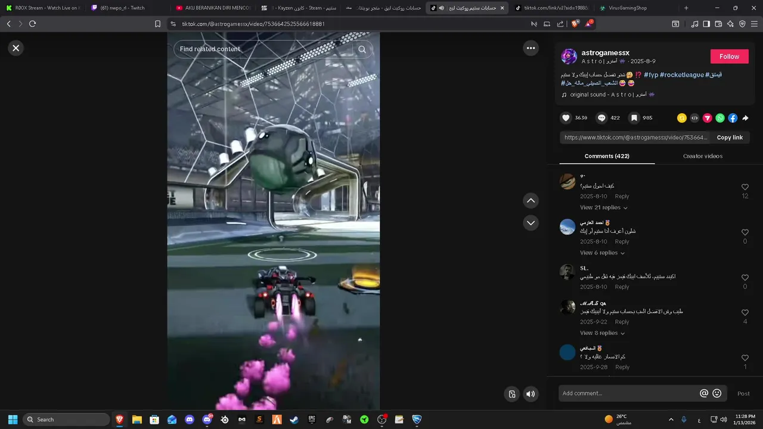Like the 2025-9-28 comment
The width and height of the screenshot is (763, 429).
[745, 358]
